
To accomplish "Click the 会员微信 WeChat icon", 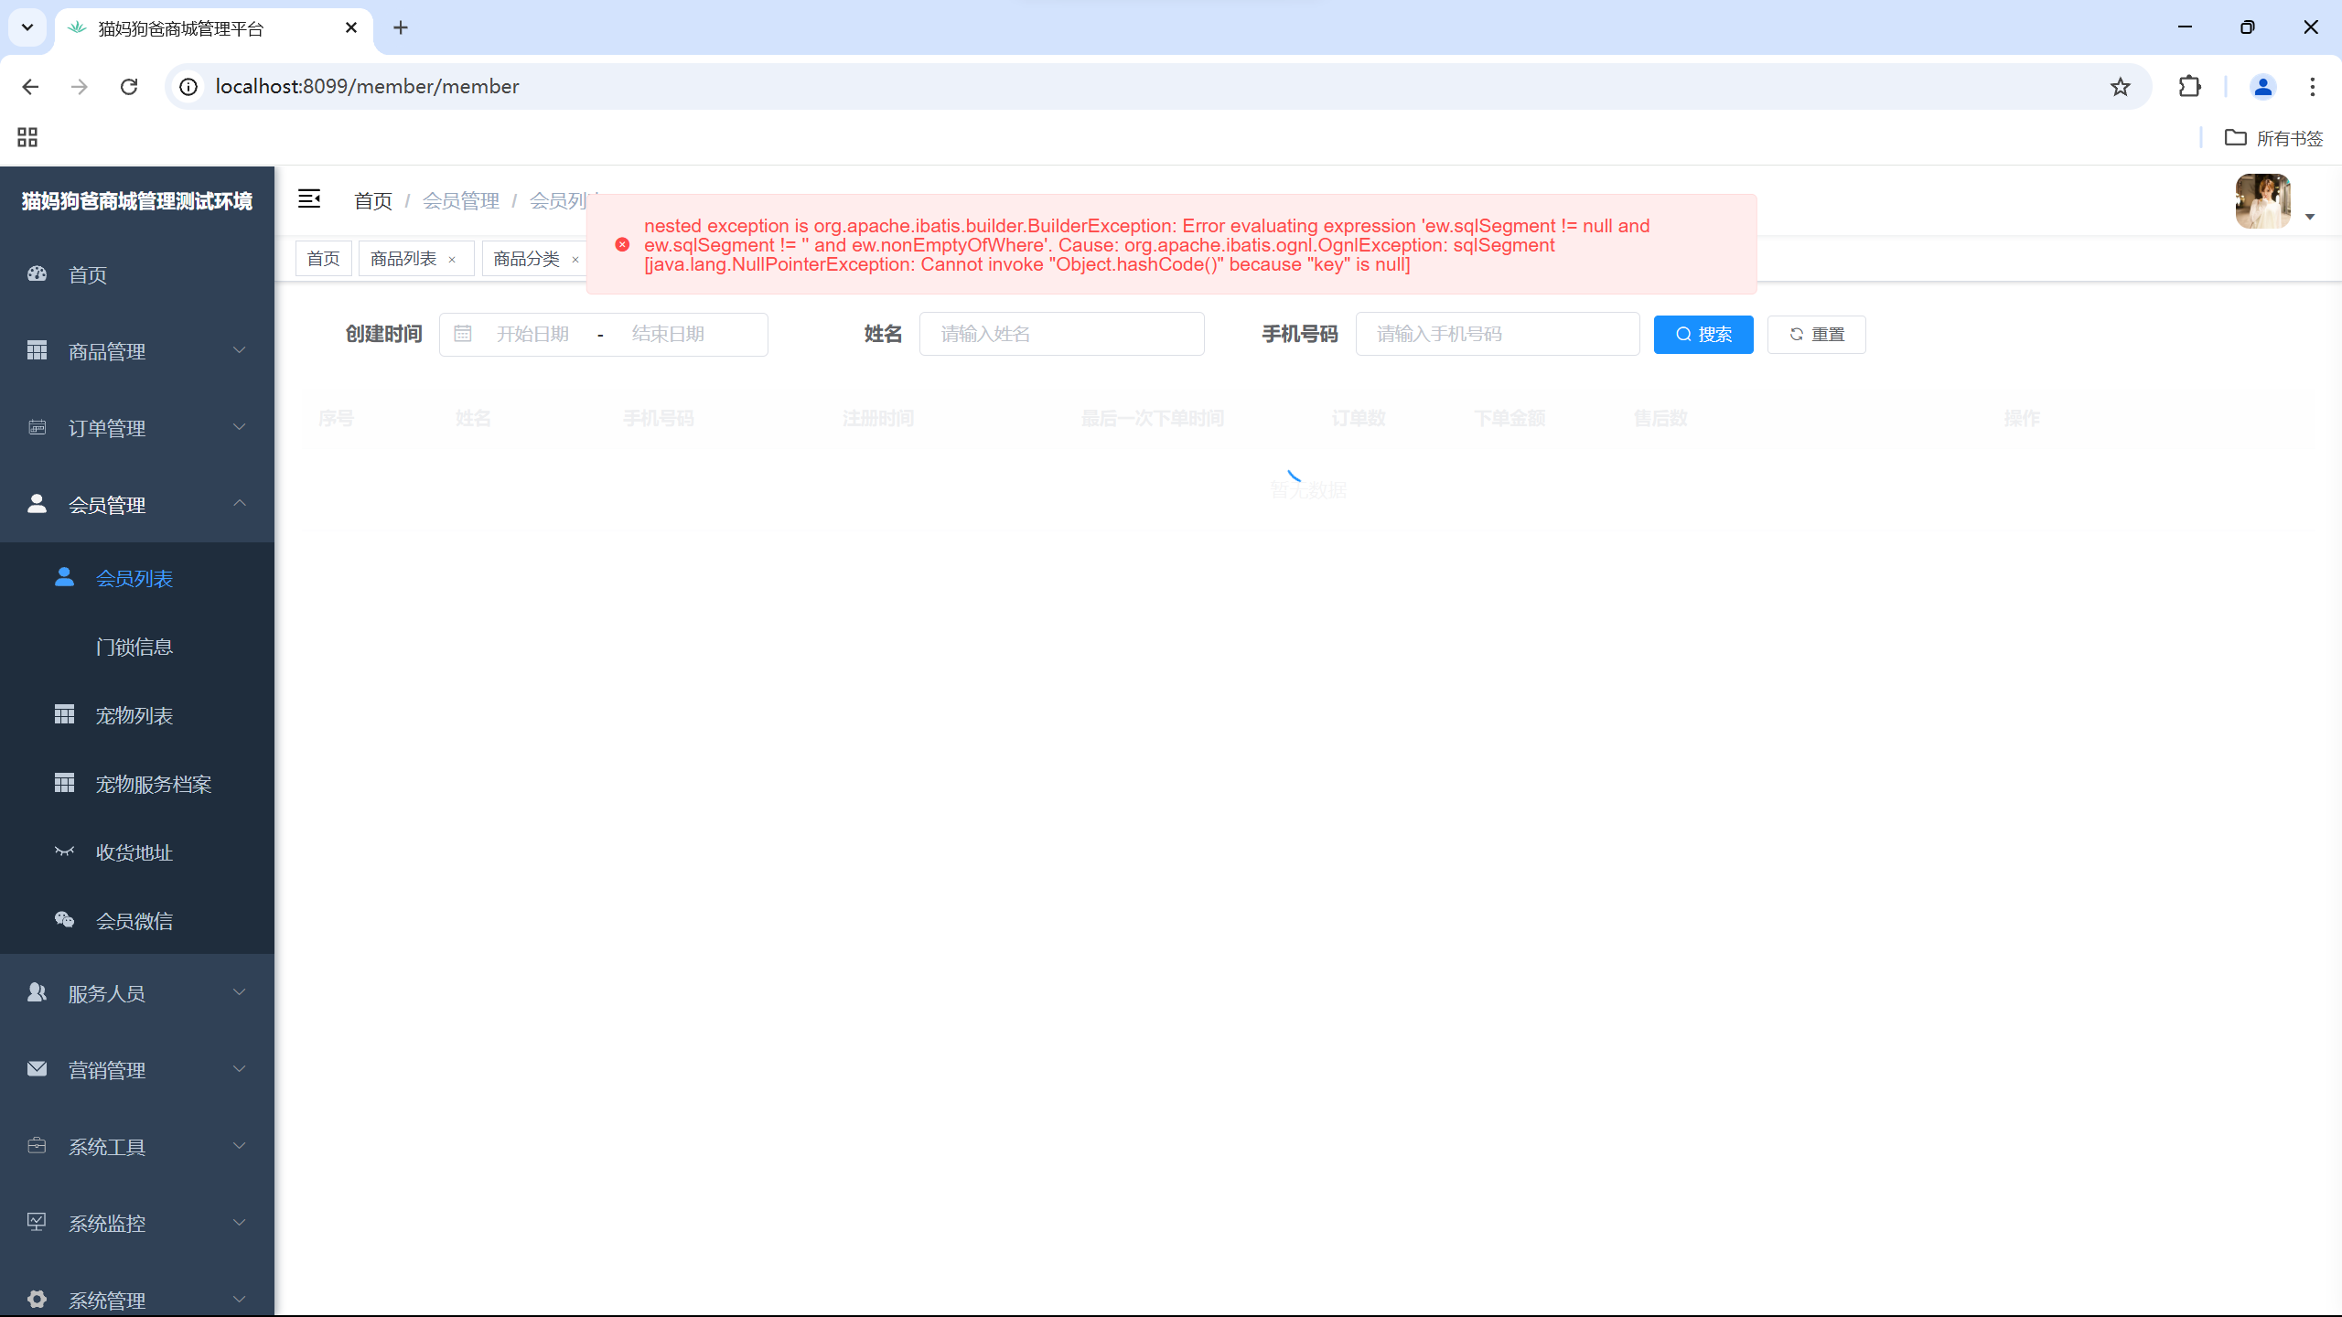I will click(x=64, y=920).
